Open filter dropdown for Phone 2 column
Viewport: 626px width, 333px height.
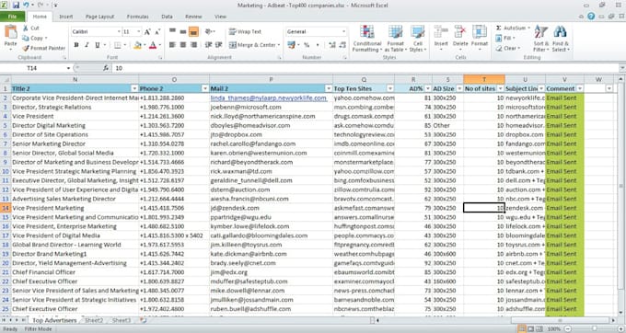[204, 88]
